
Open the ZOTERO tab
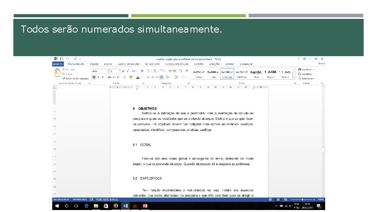[230, 64]
